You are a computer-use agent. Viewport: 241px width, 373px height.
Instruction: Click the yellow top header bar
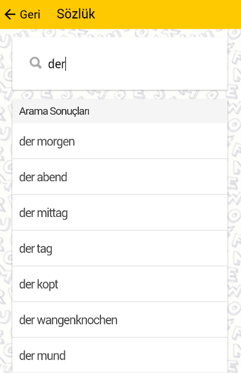tap(120, 15)
